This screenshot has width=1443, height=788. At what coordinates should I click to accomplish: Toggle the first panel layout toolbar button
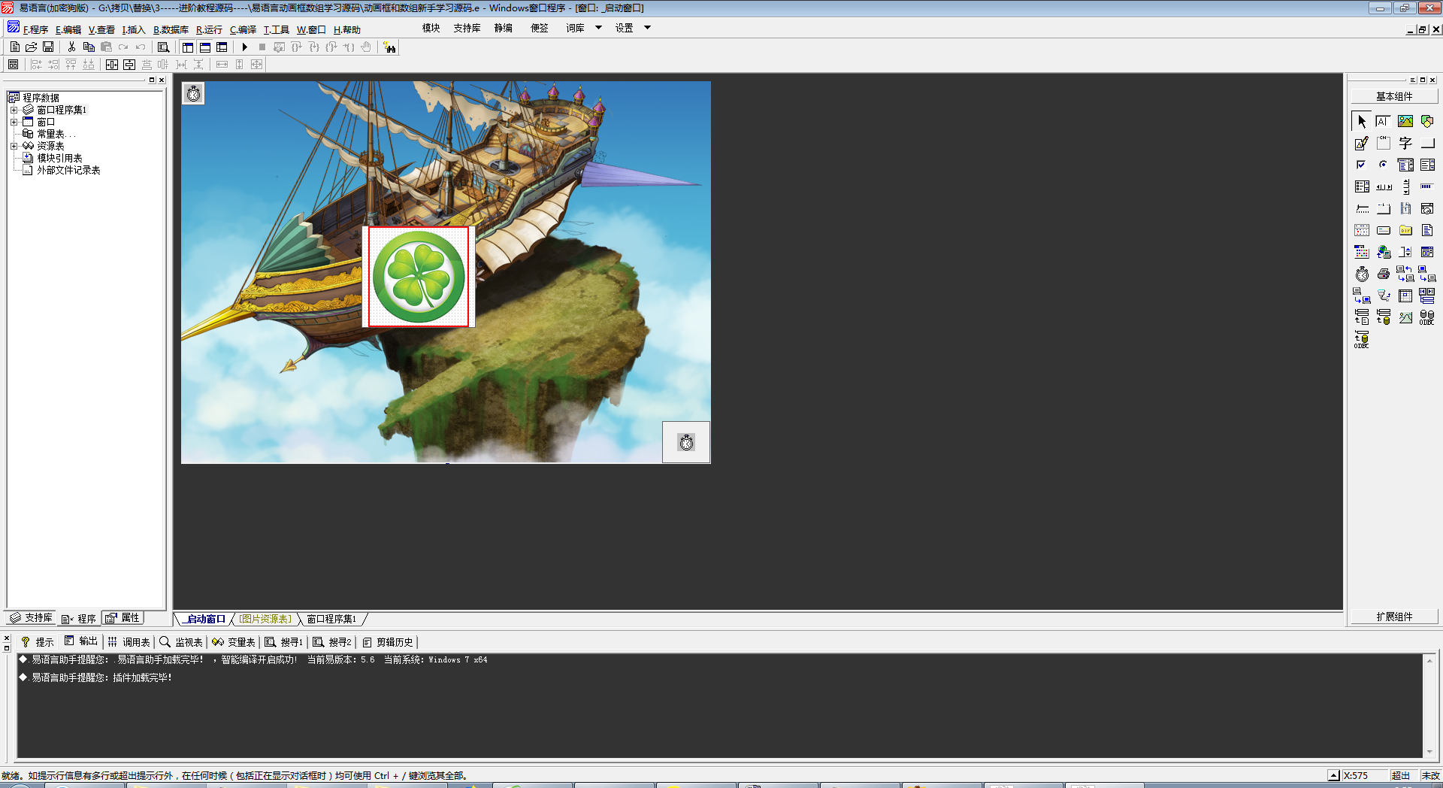pos(188,47)
